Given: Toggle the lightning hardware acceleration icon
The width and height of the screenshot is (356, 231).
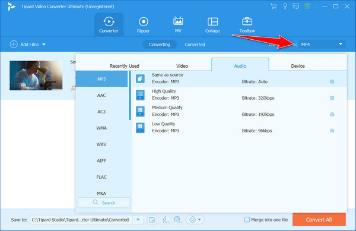Looking at the screenshot, I should [165, 220].
